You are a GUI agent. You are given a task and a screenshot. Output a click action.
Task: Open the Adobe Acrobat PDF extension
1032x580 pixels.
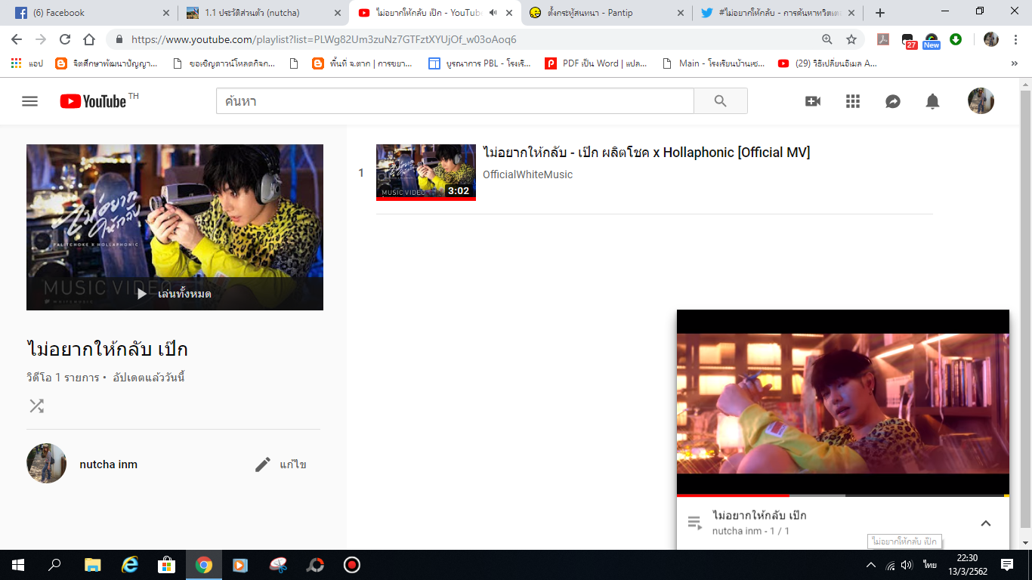point(883,39)
